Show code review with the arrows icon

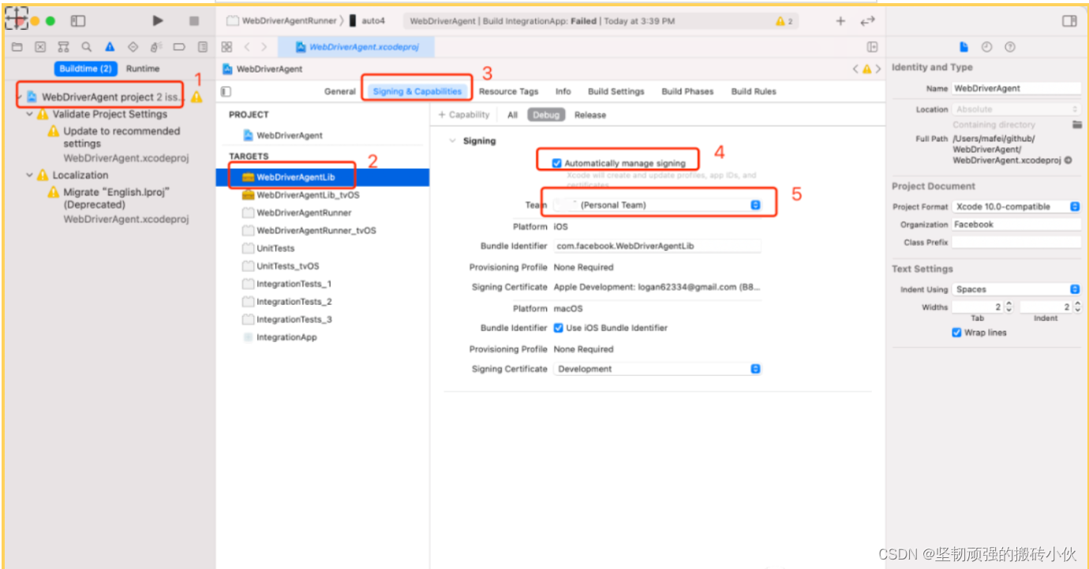click(x=868, y=21)
